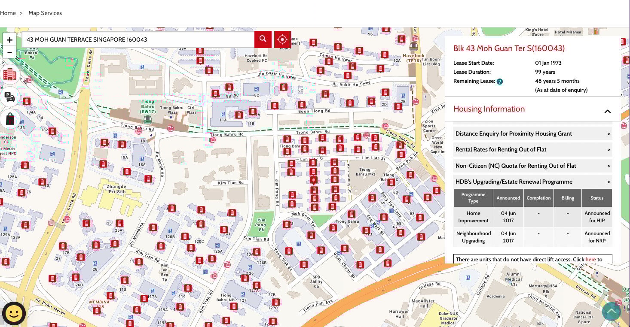Click Tiong Bahru MRT station icon
The height and width of the screenshot is (327, 630).
coord(148,119)
